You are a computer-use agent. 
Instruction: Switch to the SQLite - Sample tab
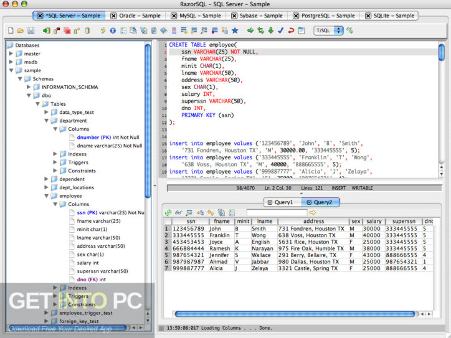pos(390,16)
